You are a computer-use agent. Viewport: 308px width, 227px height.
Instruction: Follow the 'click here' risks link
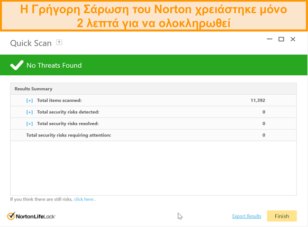pyautogui.click(x=84, y=200)
